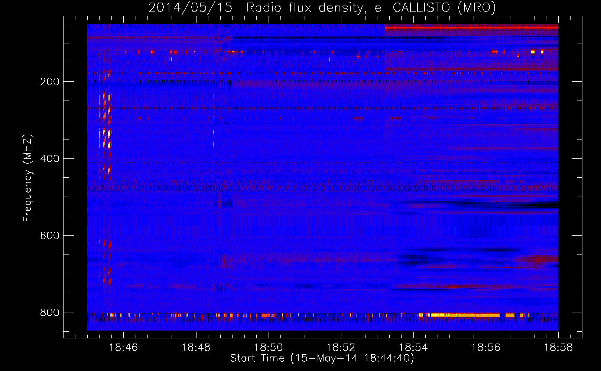The width and height of the screenshot is (601, 371).
Task: Click the plot title '2014/05/15 Radio flux density'
Action: [257, 7]
